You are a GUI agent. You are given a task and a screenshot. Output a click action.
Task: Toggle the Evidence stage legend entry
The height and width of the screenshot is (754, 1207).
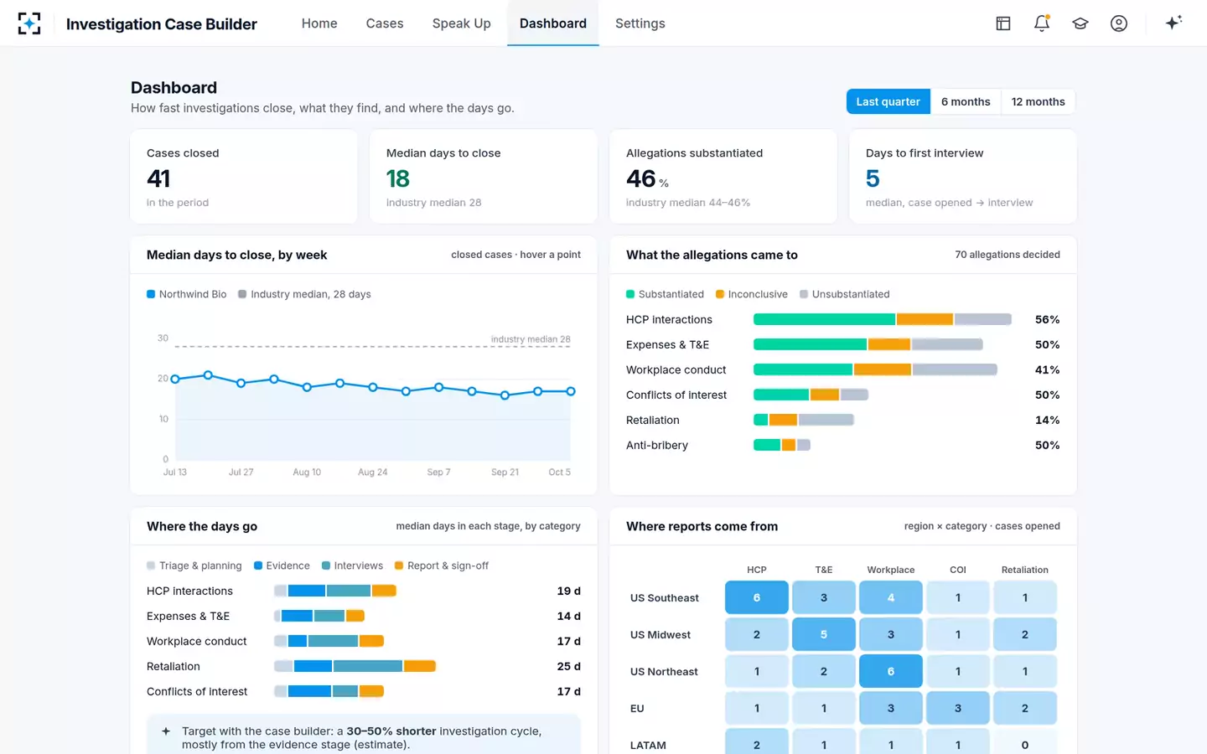[282, 565]
